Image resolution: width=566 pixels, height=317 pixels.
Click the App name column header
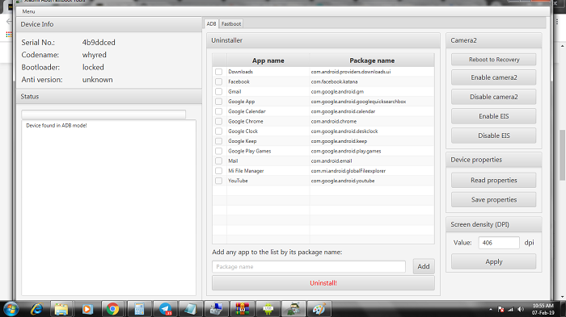pyautogui.click(x=268, y=60)
